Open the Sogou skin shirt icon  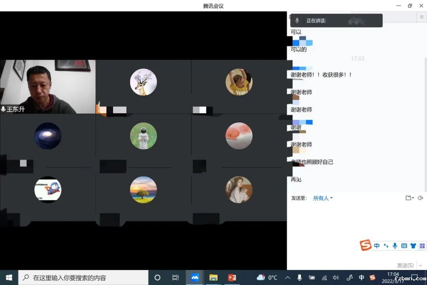(x=413, y=246)
